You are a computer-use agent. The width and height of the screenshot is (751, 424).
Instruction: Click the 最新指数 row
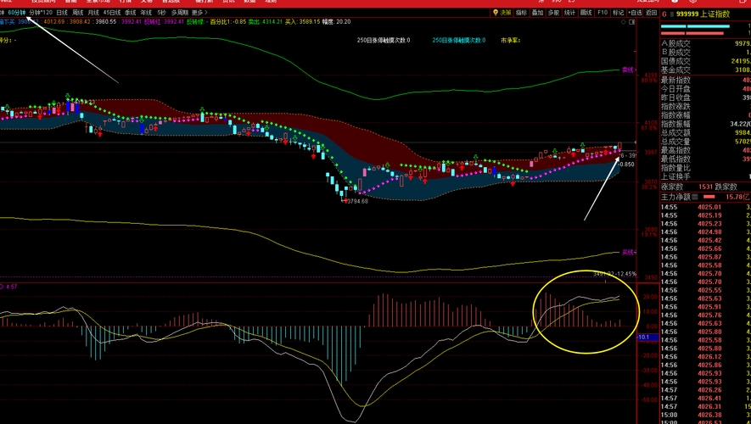(705, 81)
